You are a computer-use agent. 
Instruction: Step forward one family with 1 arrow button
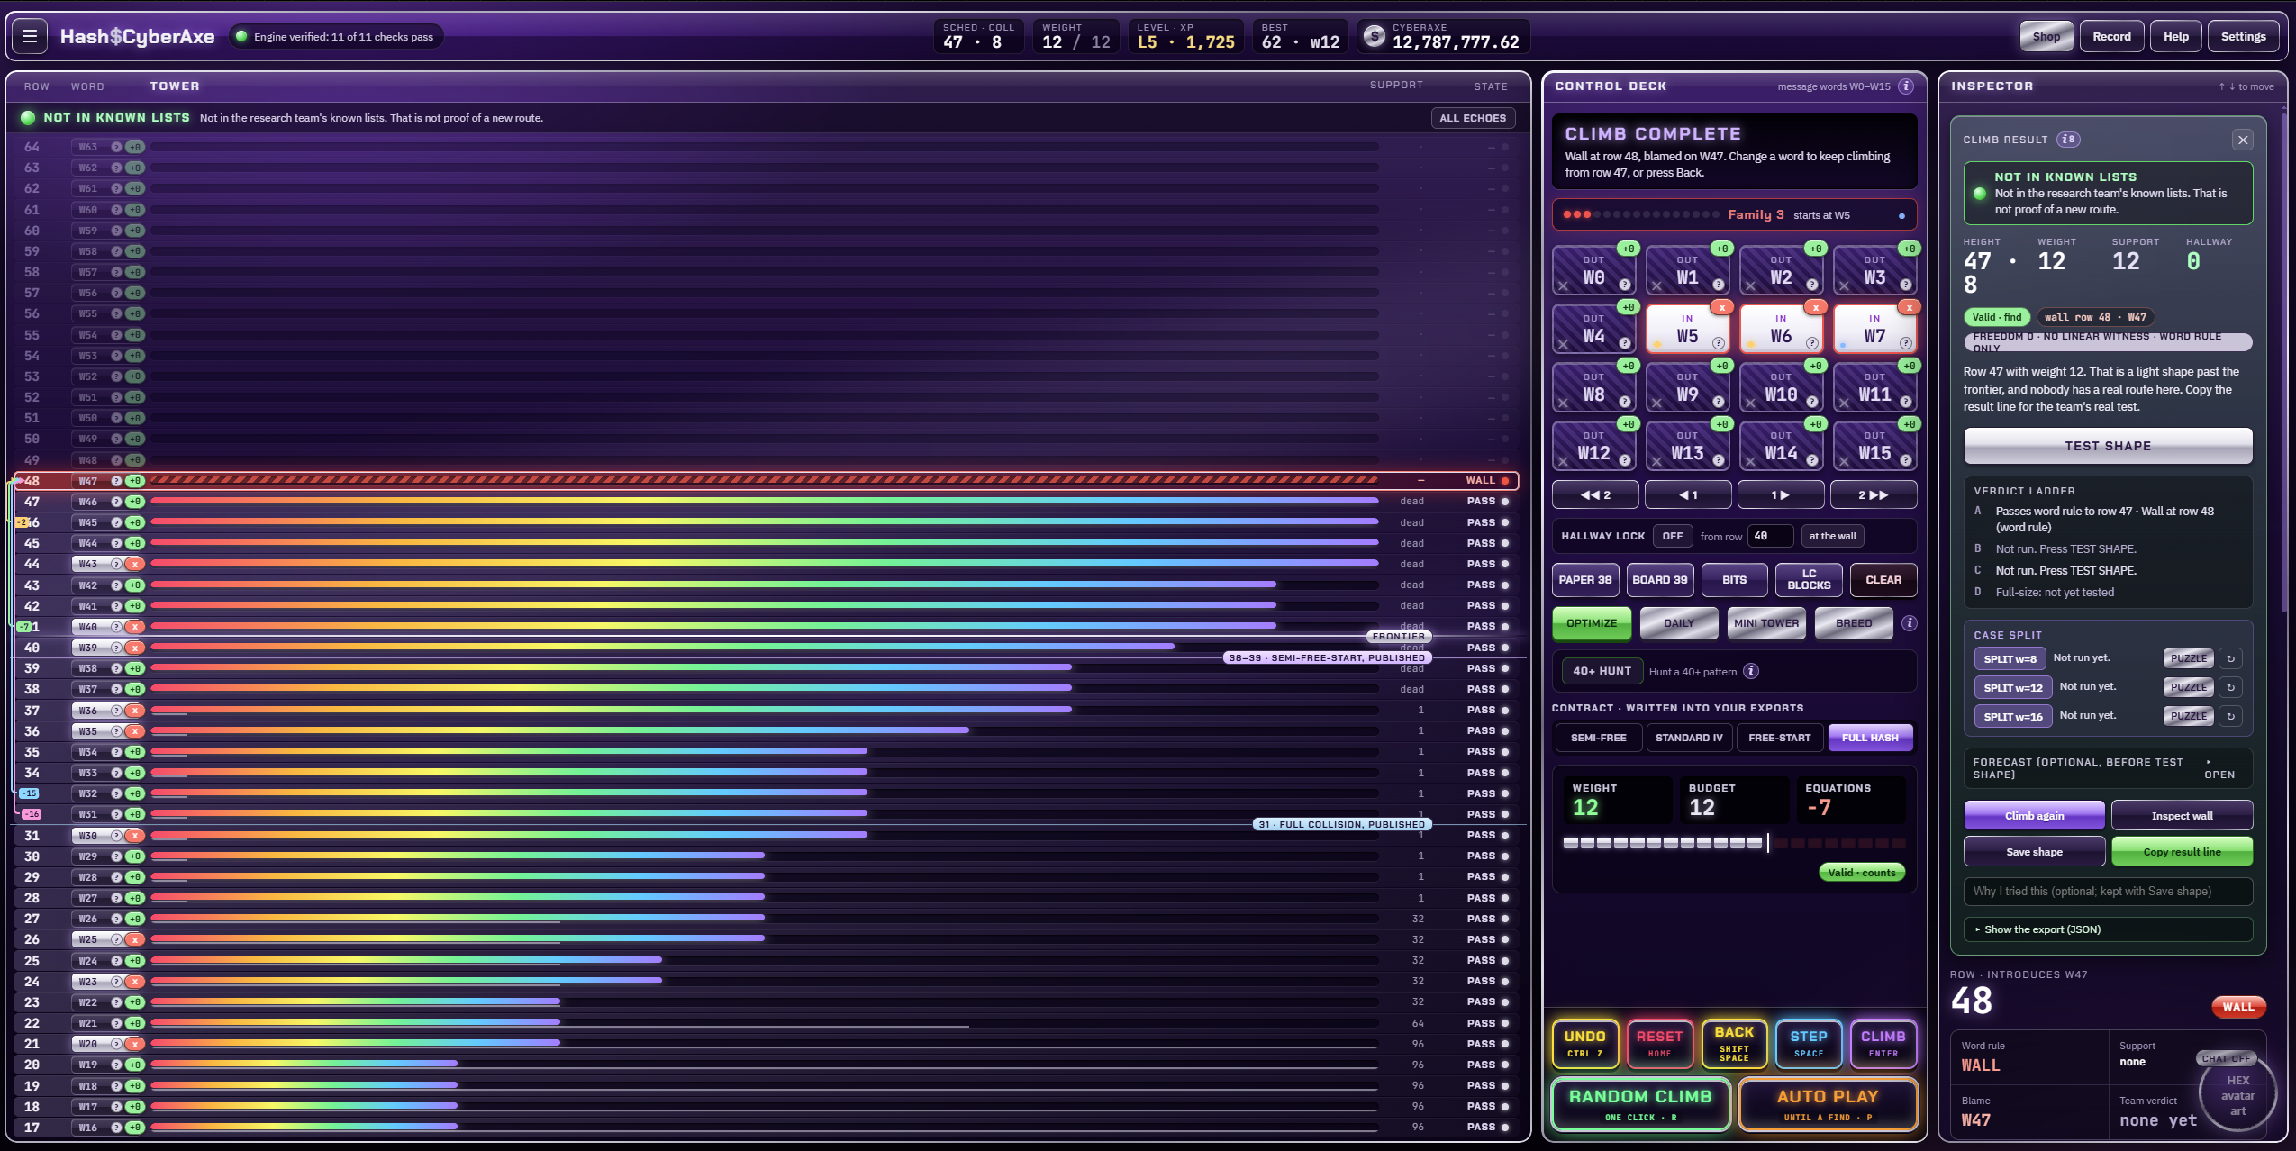click(1780, 495)
